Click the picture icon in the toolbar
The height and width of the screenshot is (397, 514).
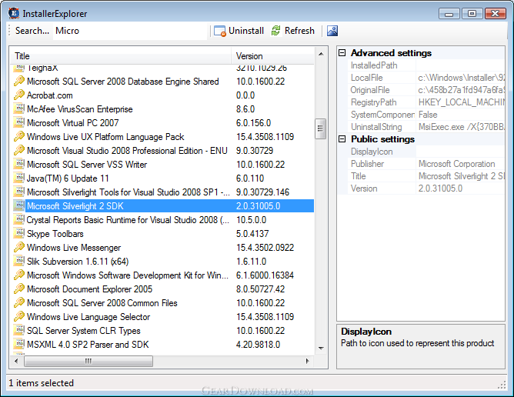[x=332, y=31]
